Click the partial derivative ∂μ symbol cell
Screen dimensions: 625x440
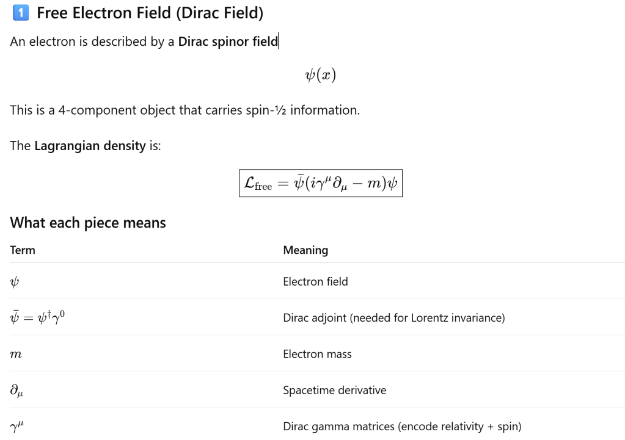pyautogui.click(x=17, y=391)
